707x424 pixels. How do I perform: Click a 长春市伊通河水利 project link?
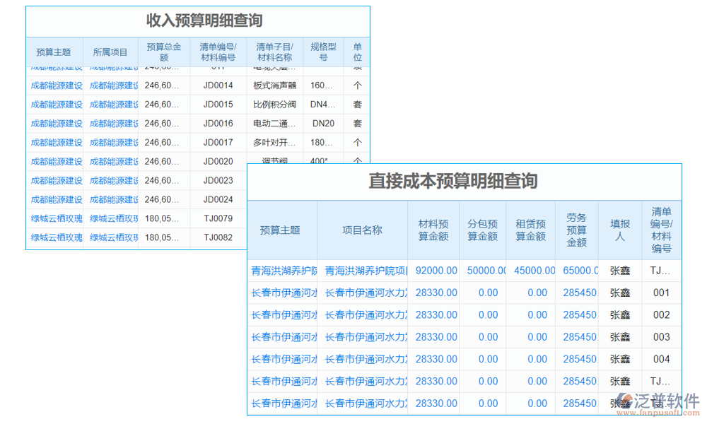tap(362, 293)
